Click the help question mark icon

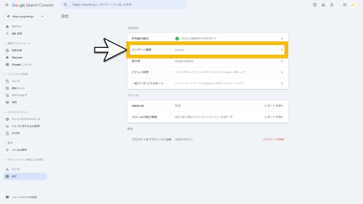tap(315, 5)
